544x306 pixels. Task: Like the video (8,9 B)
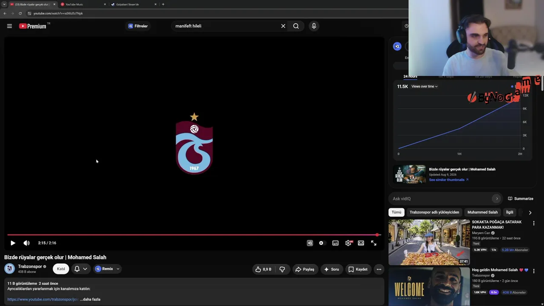(x=263, y=269)
